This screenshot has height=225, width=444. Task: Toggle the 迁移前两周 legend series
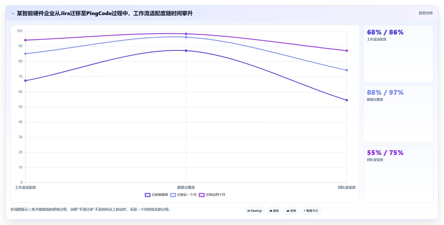click(157, 195)
